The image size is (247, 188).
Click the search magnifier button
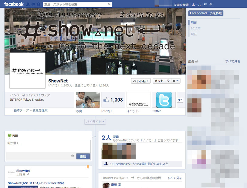point(109,4)
